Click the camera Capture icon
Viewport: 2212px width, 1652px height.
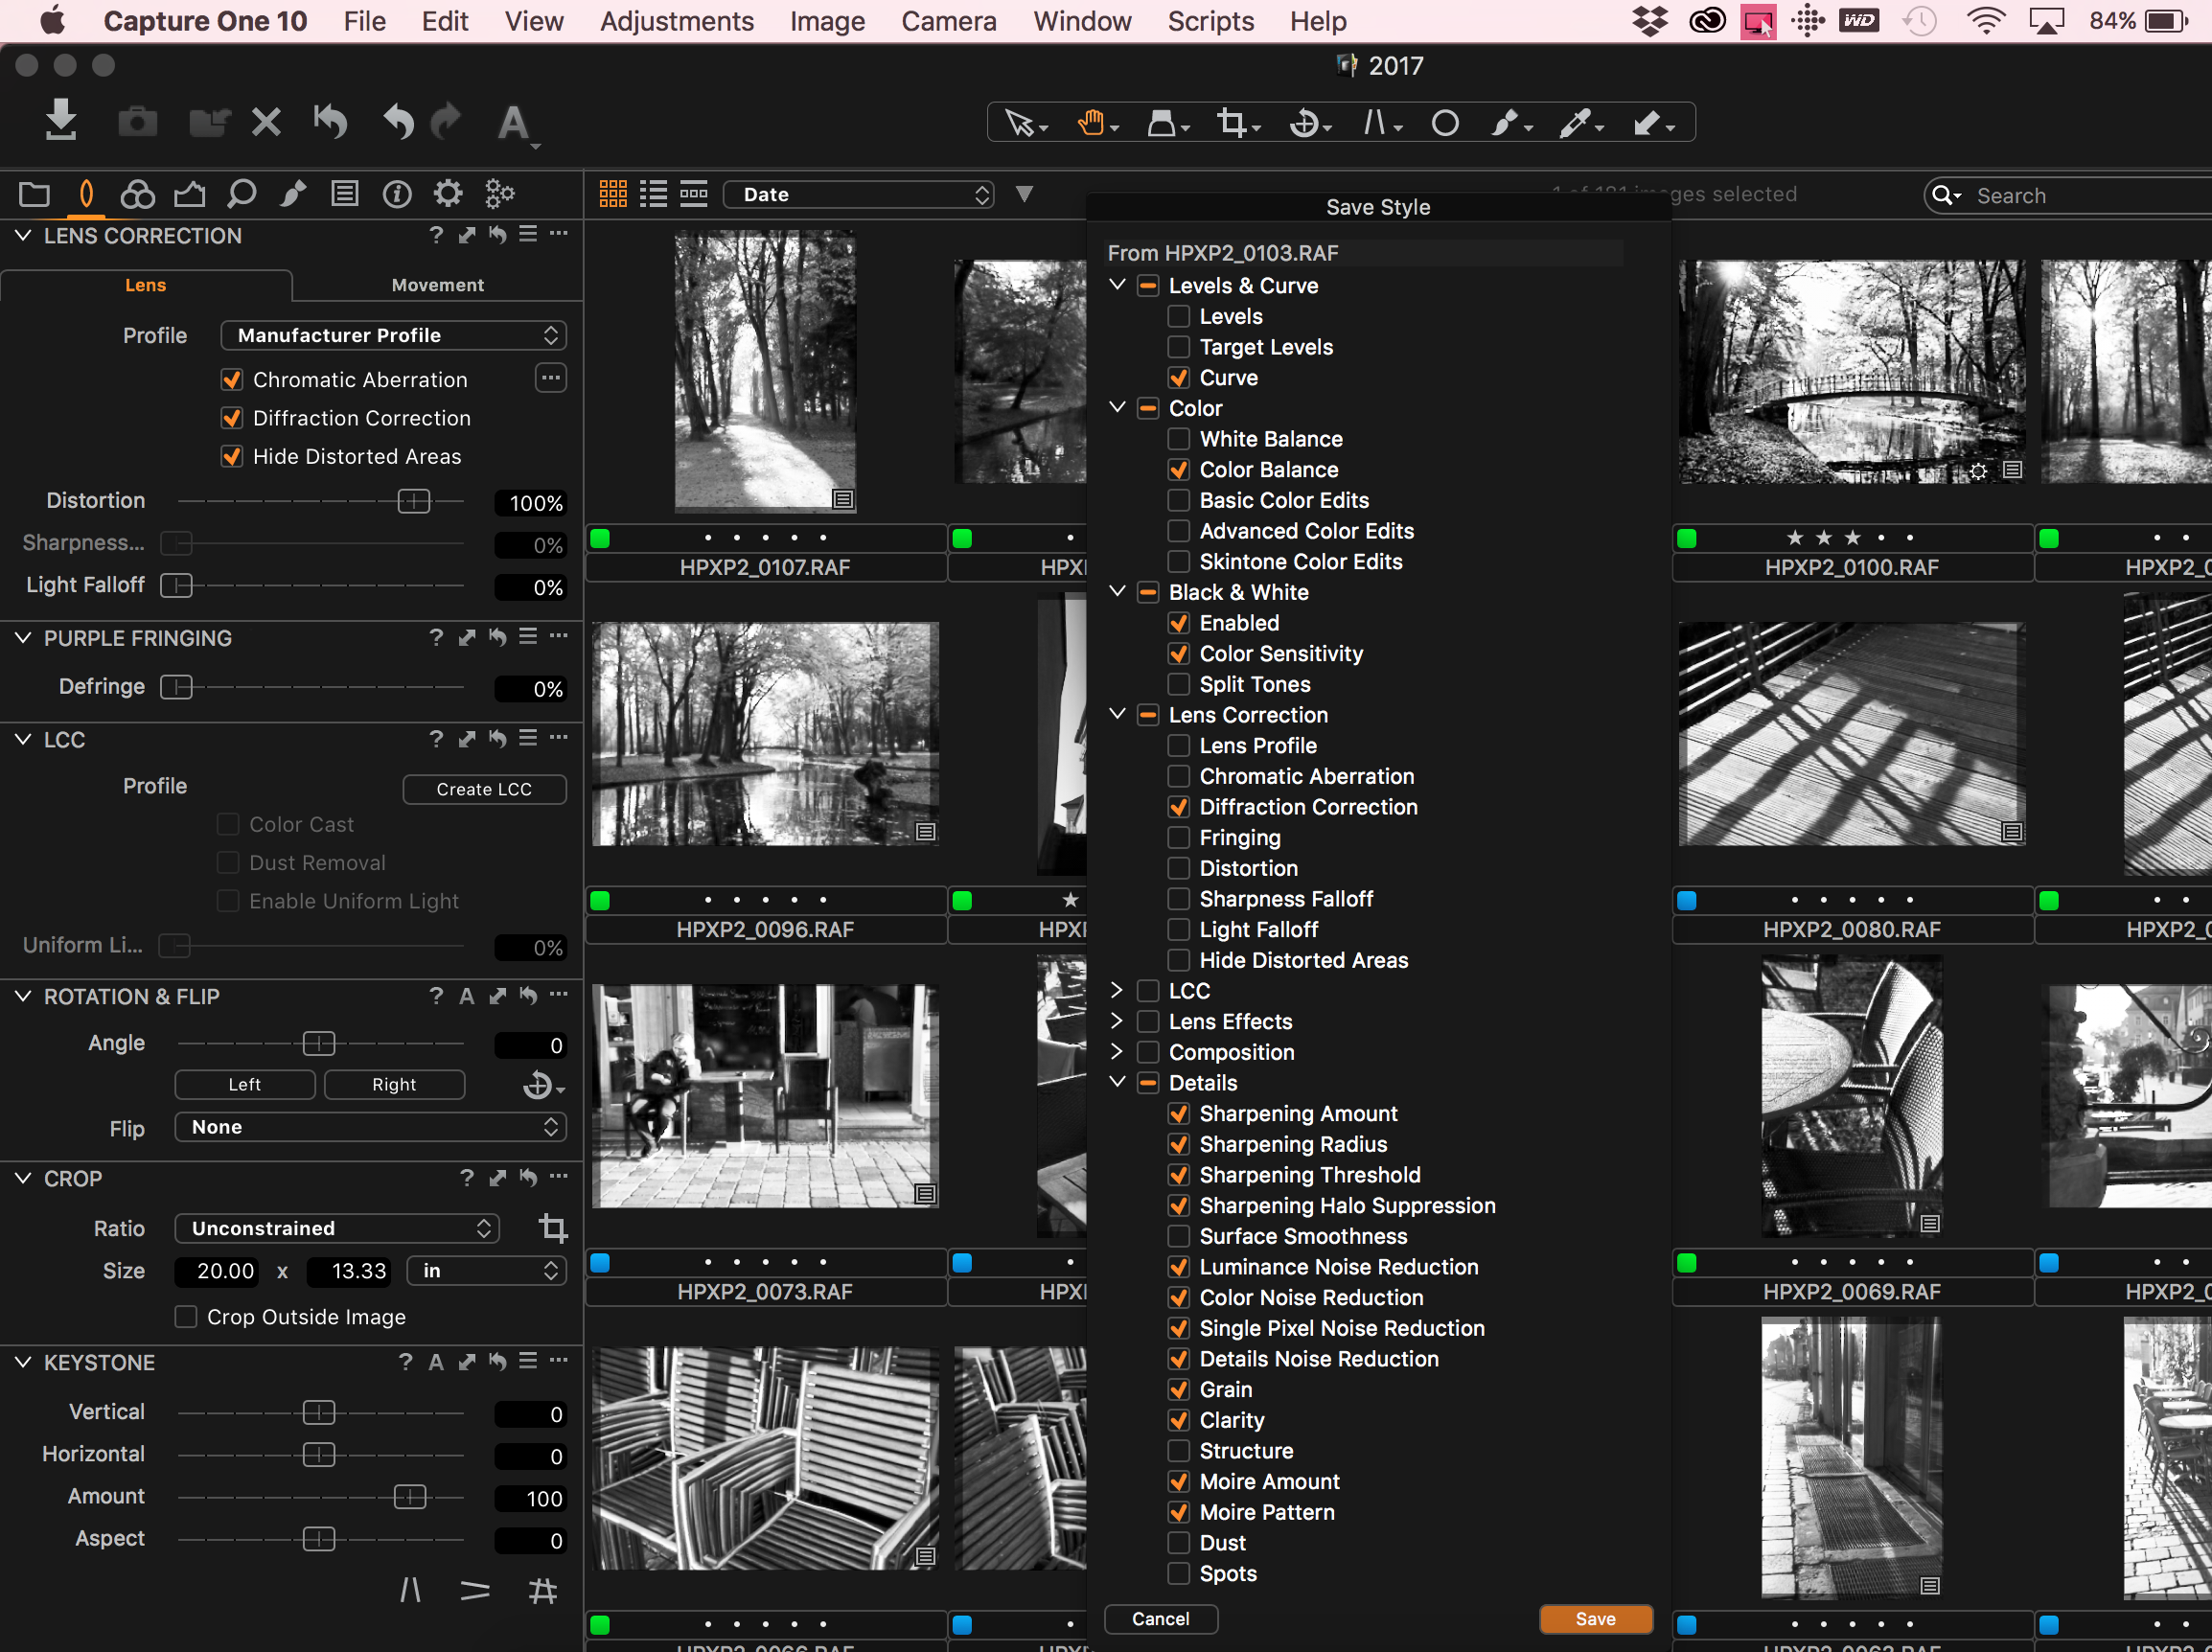pyautogui.click(x=137, y=122)
